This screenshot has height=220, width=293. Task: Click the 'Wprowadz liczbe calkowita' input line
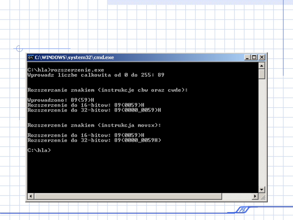[x=96, y=75]
